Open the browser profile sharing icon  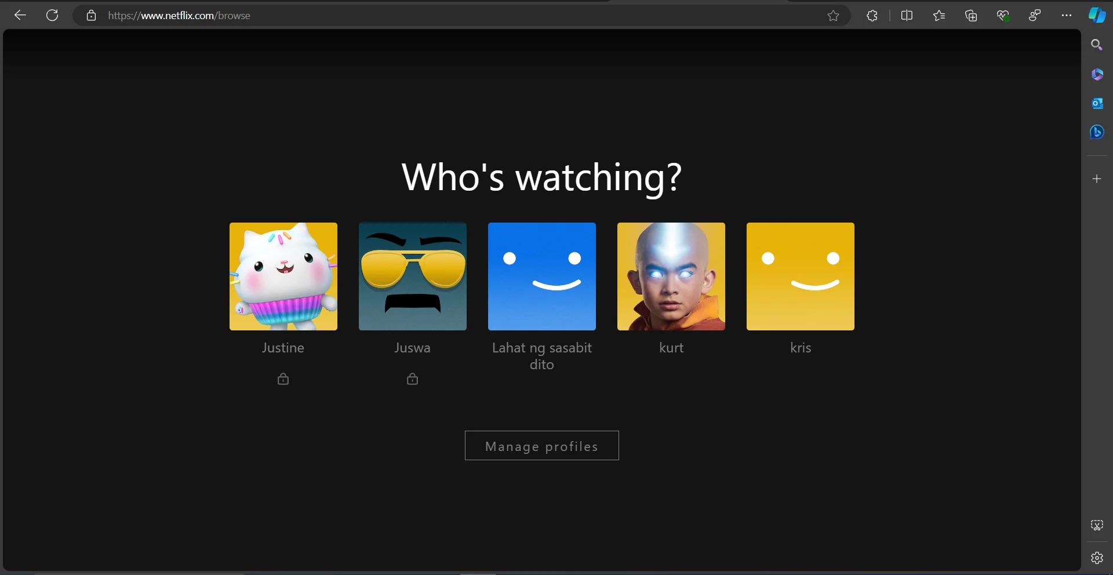coord(1035,16)
